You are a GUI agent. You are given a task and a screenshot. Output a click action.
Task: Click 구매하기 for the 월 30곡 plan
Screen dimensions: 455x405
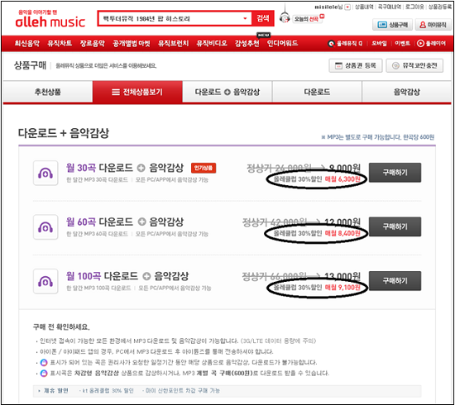pyautogui.click(x=395, y=173)
